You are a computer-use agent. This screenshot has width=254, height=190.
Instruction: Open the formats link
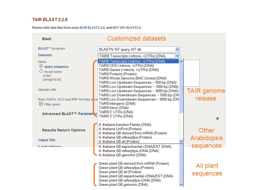[x=84, y=99]
